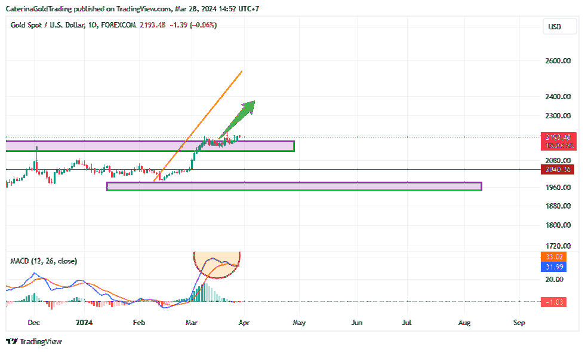Click the May label on the time axis
The width and height of the screenshot is (585, 352).
(299, 323)
